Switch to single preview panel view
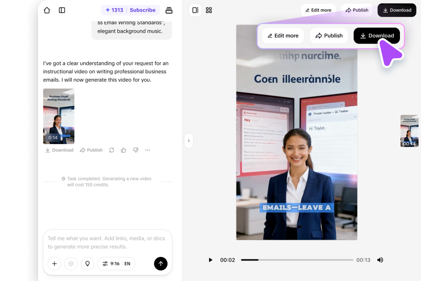This screenshot has width=421, height=281. [195, 10]
